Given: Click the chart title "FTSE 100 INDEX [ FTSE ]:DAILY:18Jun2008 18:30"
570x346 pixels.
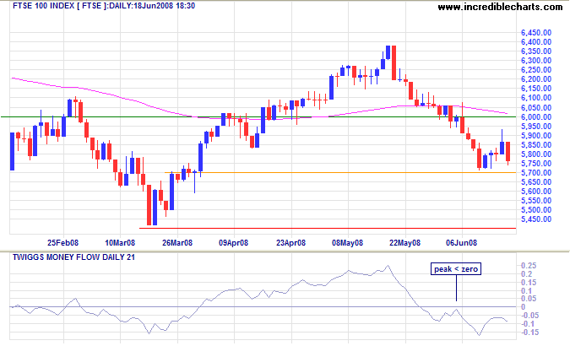Looking at the screenshot, I should [x=104, y=5].
